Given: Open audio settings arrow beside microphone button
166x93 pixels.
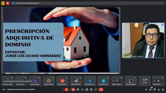Looking at the screenshot, I should pos(64,89).
